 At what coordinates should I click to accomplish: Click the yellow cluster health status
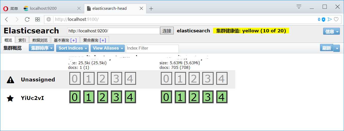click(251, 31)
